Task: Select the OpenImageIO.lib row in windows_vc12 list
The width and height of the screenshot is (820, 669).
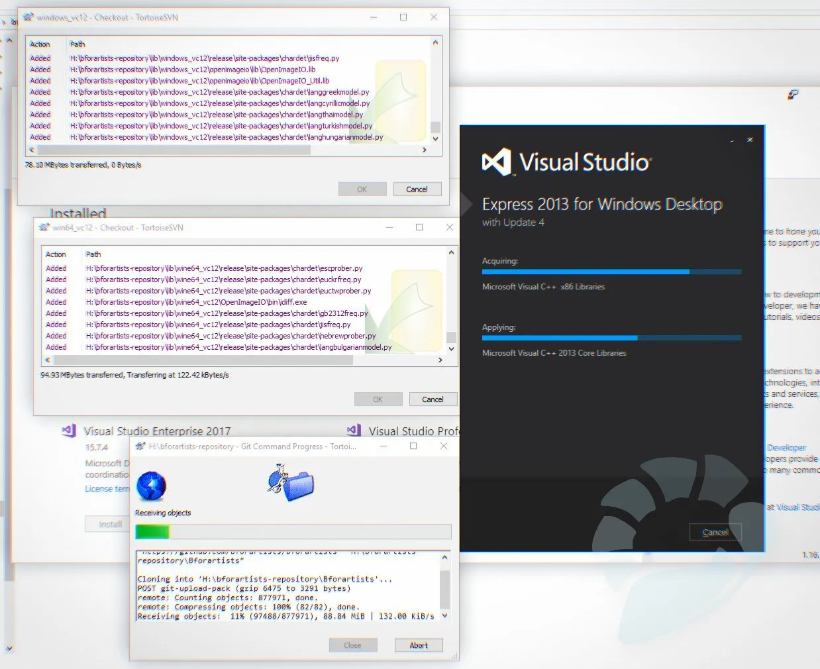Action: tap(229, 70)
